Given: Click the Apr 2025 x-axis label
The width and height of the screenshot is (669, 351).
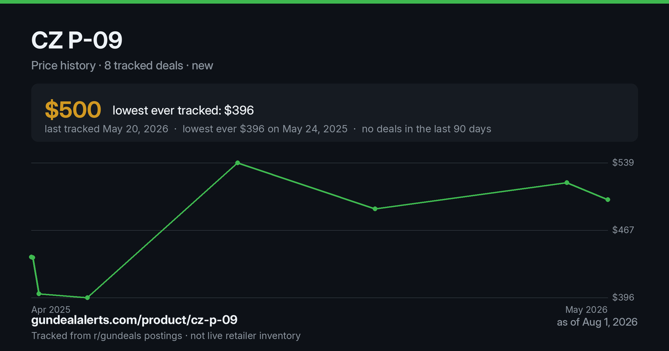Looking at the screenshot, I should click(51, 309).
